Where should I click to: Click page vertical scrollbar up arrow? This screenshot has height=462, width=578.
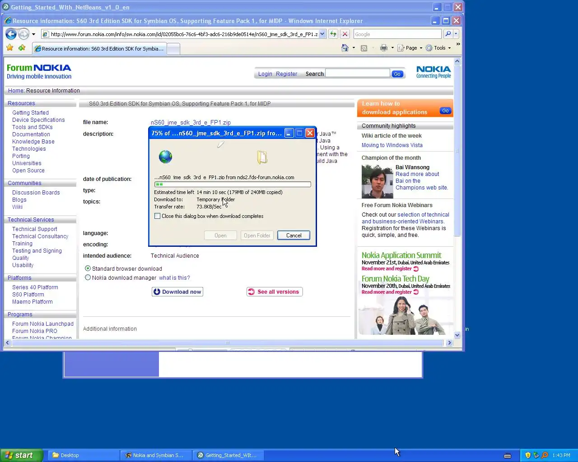pos(457,61)
